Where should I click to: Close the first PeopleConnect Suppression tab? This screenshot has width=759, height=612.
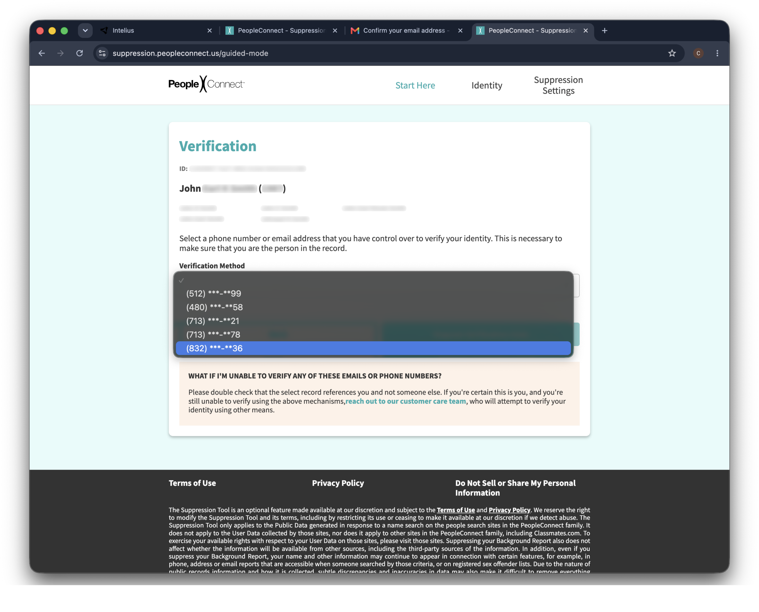tap(335, 31)
